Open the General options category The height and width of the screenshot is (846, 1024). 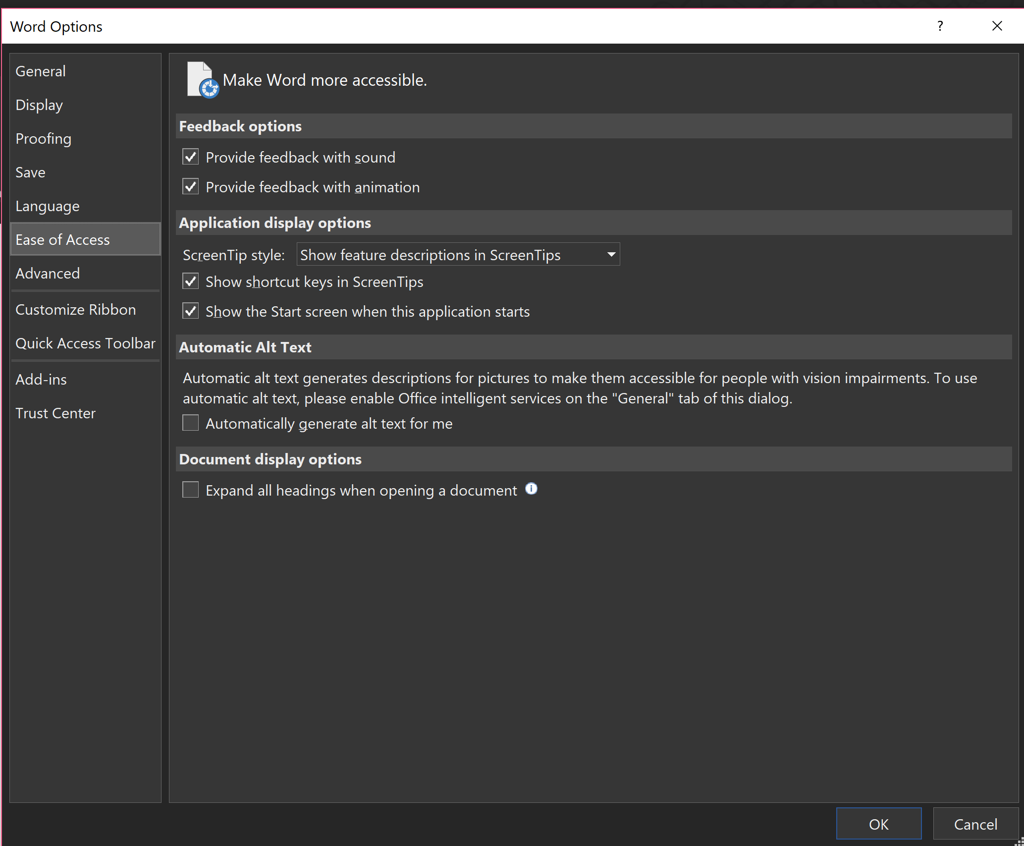pyautogui.click(x=41, y=71)
